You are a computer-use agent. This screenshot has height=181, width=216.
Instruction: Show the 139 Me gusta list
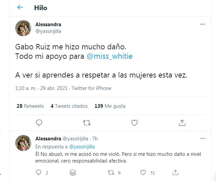pos(110,106)
